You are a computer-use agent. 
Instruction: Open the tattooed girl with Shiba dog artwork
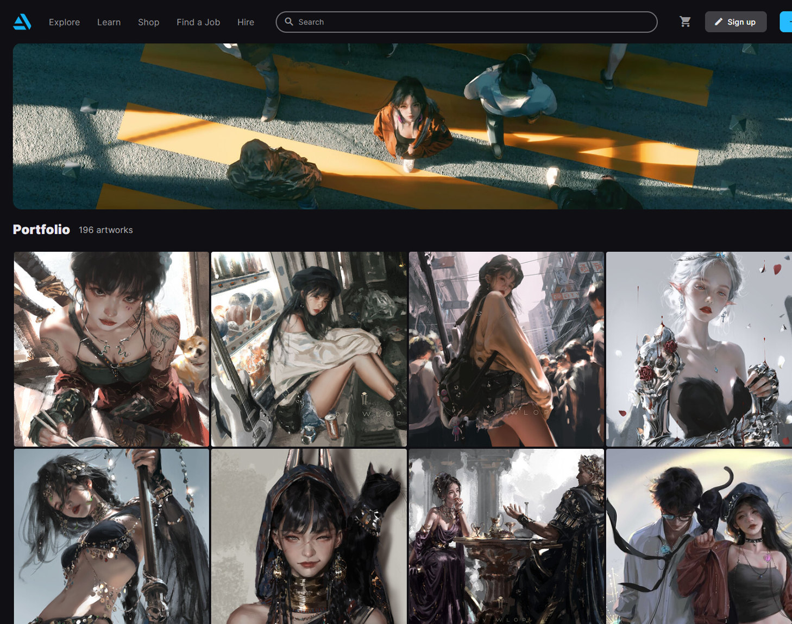[x=111, y=349]
